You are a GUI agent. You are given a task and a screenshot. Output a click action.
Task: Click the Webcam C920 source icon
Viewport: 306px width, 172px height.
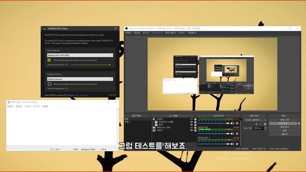pos(154,128)
